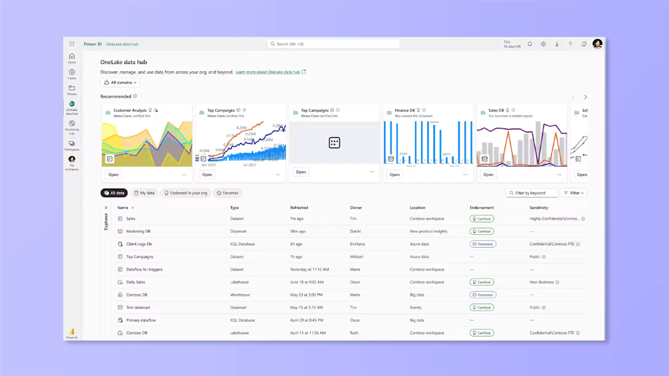Click info icon beside Highly Confidential sensitivity
This screenshot has width=669, height=376.
tap(583, 219)
